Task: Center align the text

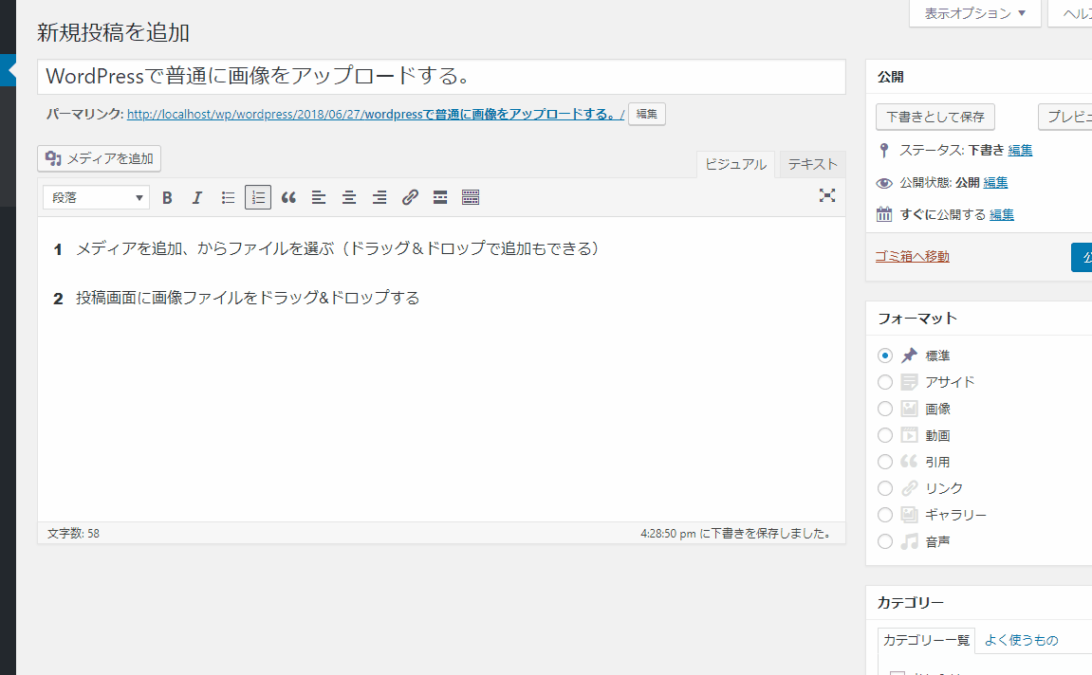Action: (349, 197)
